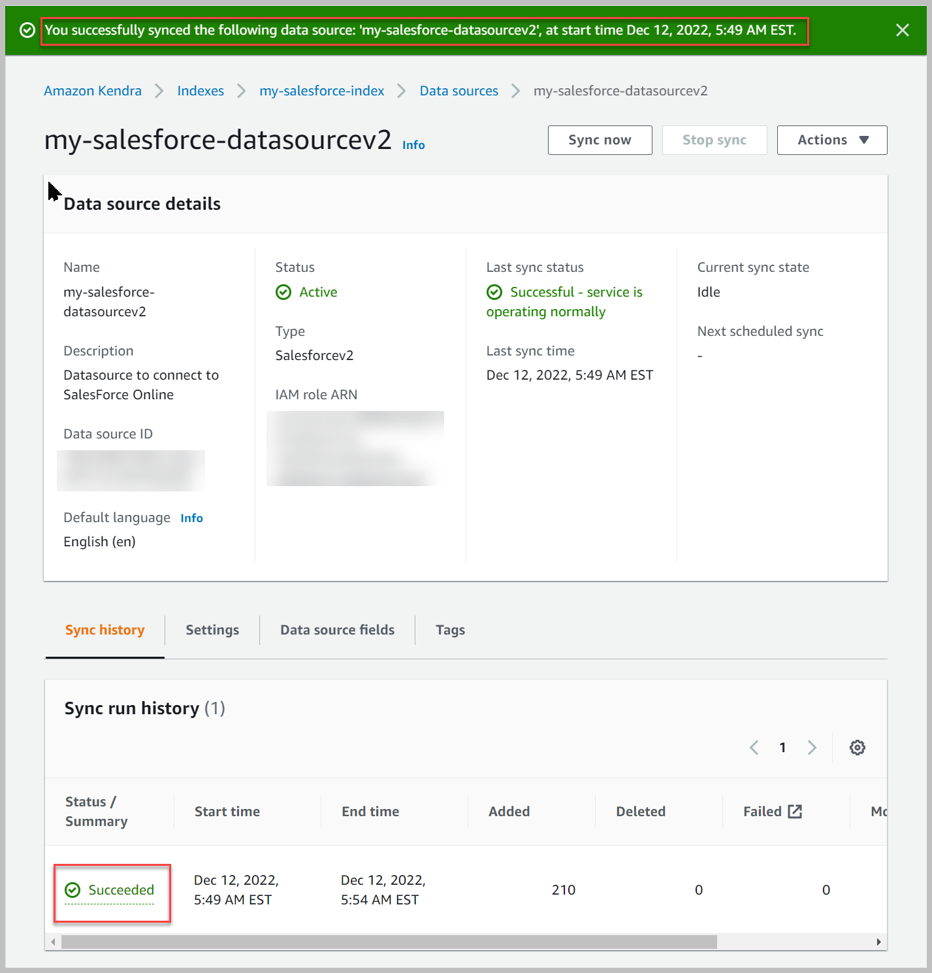Image resolution: width=932 pixels, height=973 pixels.
Task: Open the Data sources breadcrumb link
Action: (459, 91)
